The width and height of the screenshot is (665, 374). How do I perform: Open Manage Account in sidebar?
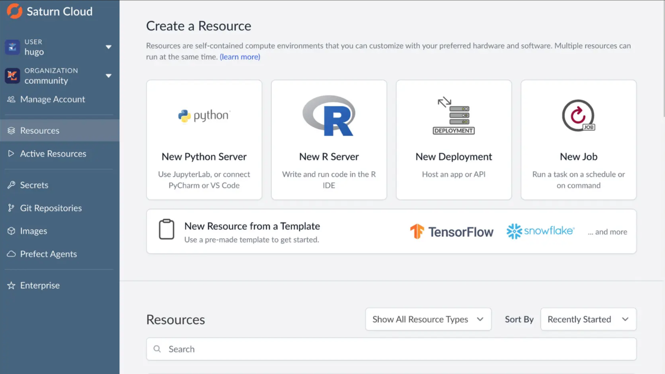[x=60, y=99]
